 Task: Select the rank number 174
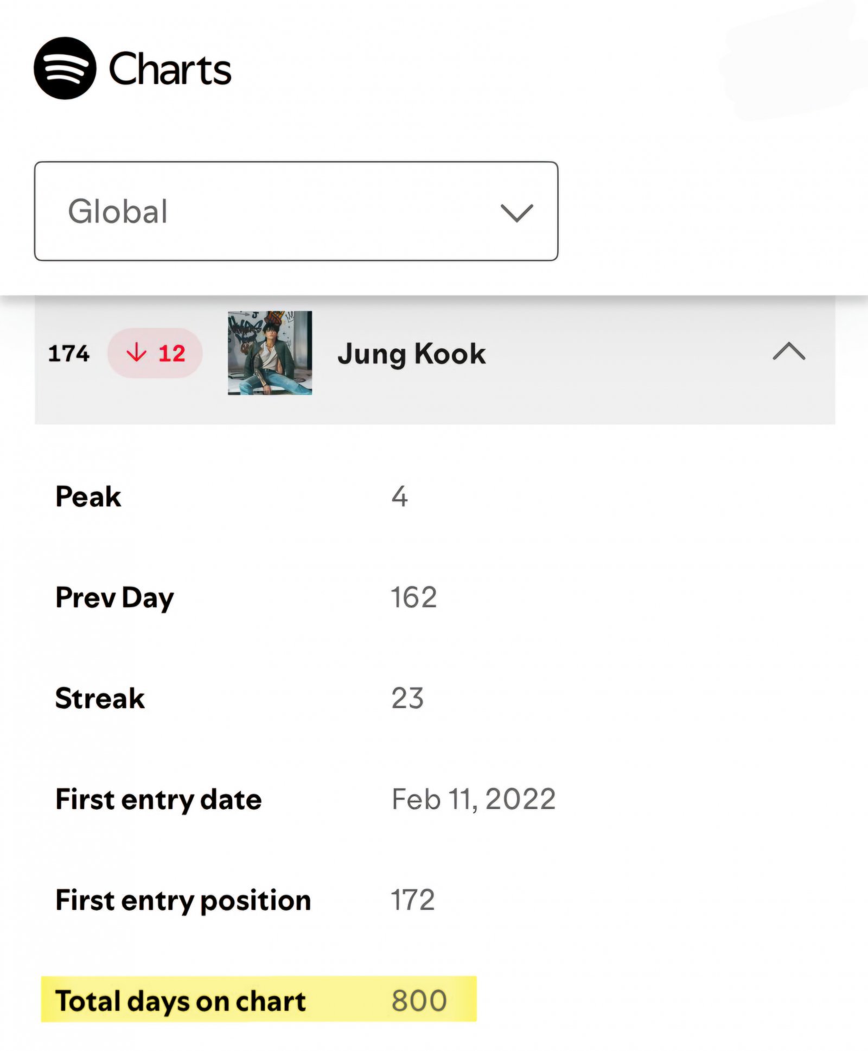pyautogui.click(x=69, y=354)
